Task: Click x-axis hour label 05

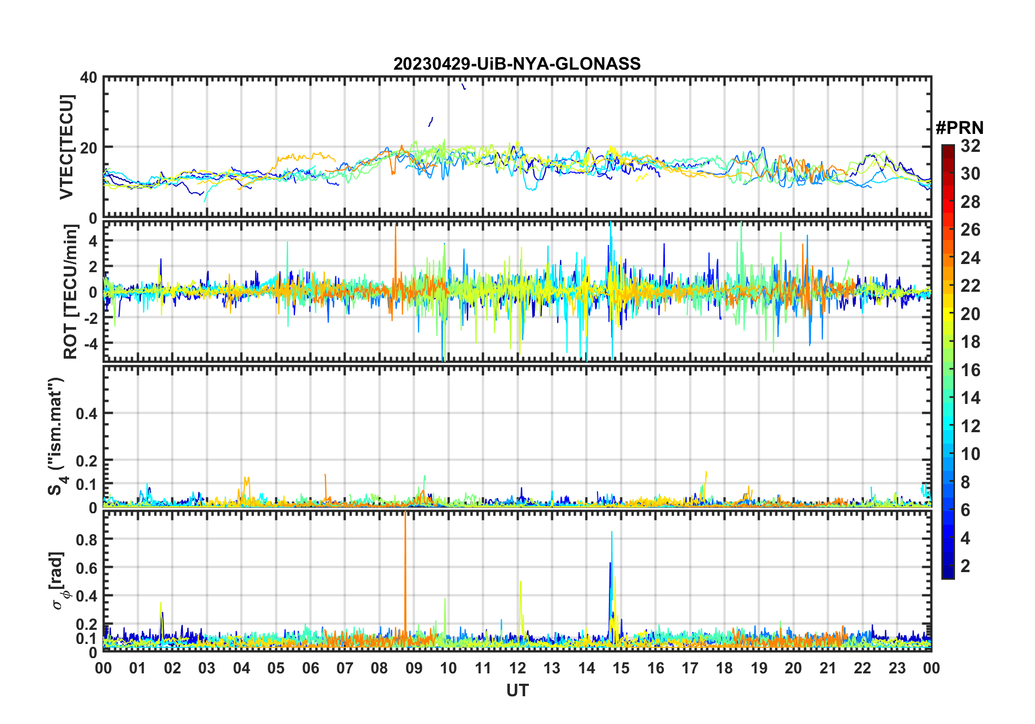Action: [276, 668]
